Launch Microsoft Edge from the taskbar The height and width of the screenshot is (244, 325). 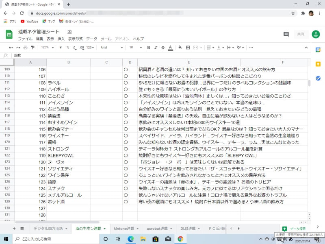coord(131,239)
